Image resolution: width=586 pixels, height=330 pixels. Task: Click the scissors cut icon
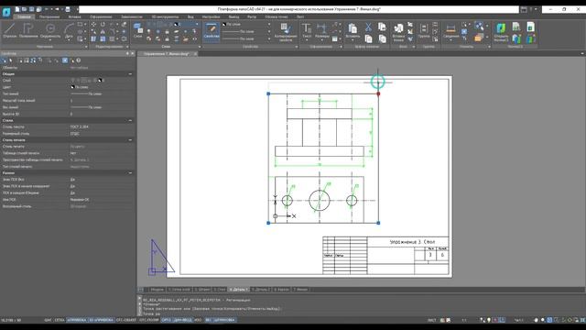pyautogui.click(x=368, y=27)
